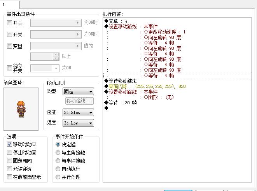Select the 等待移动结束 command line
The image size is (257, 191).
(x=177, y=81)
